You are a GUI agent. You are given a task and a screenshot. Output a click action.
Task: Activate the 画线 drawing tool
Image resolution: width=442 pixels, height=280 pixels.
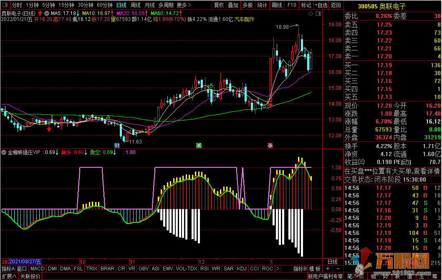coord(277,5)
